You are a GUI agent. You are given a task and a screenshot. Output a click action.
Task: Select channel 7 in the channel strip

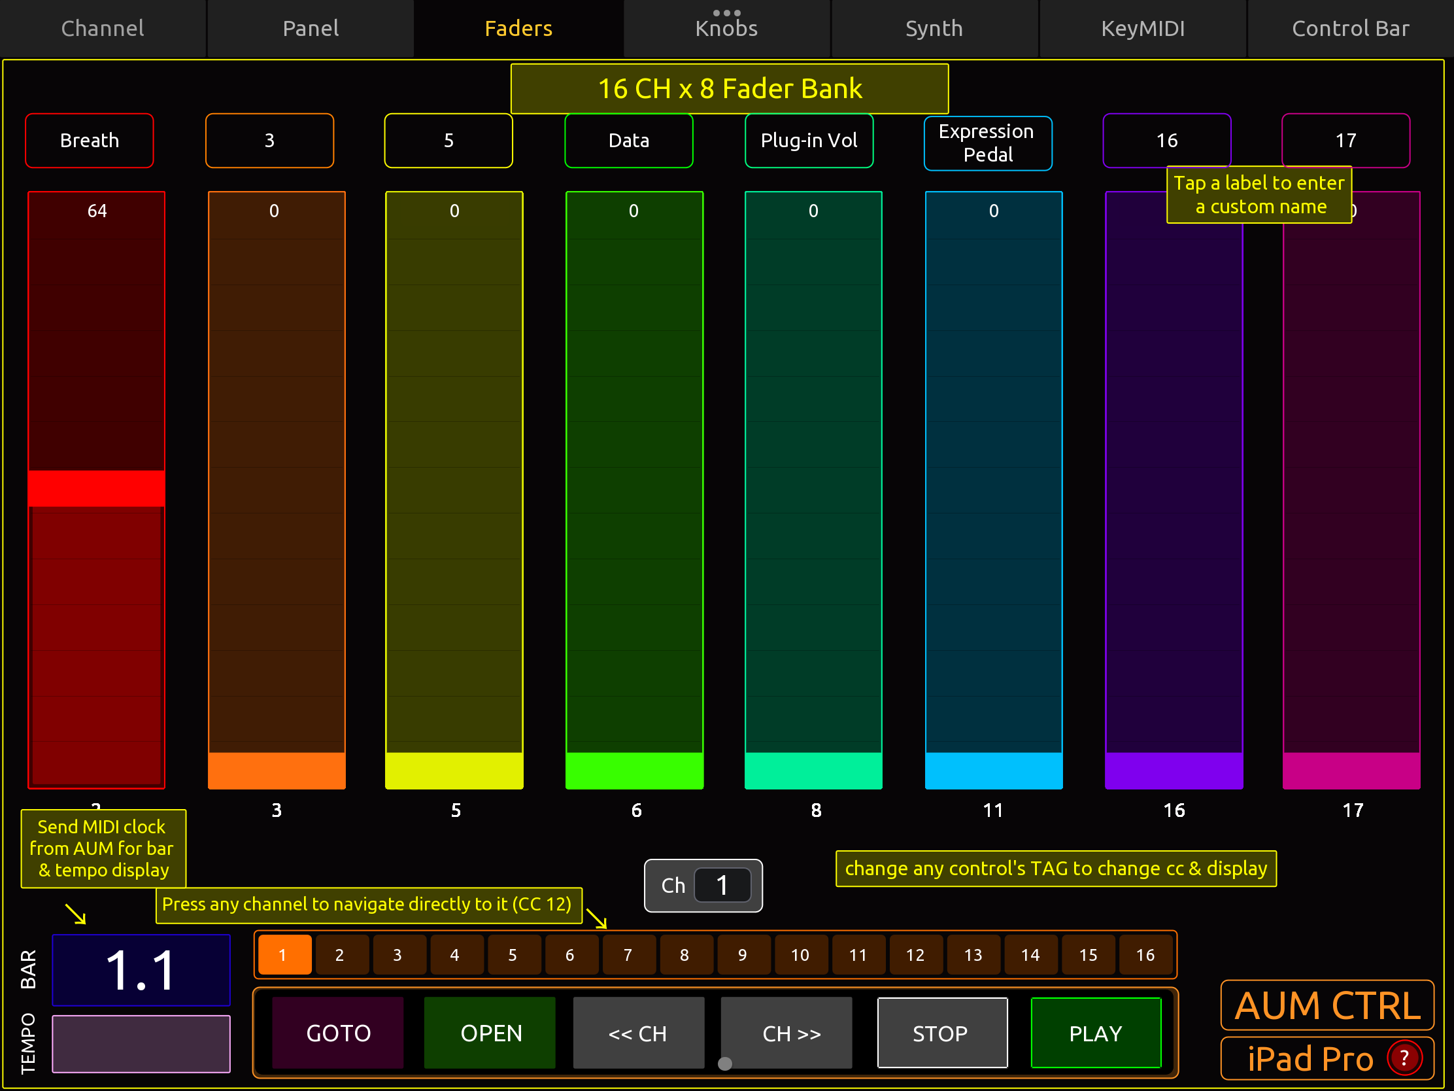click(x=629, y=954)
